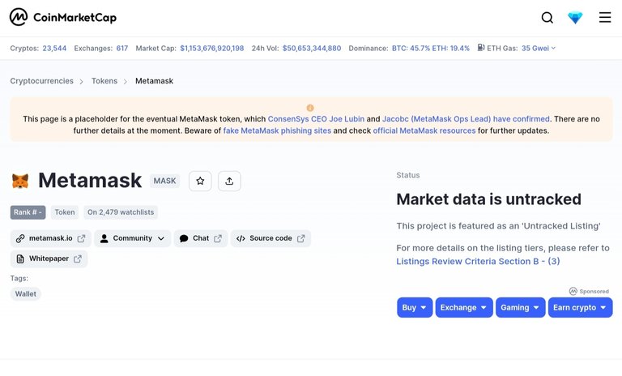Expand the Community dropdown

pyautogui.click(x=132, y=238)
